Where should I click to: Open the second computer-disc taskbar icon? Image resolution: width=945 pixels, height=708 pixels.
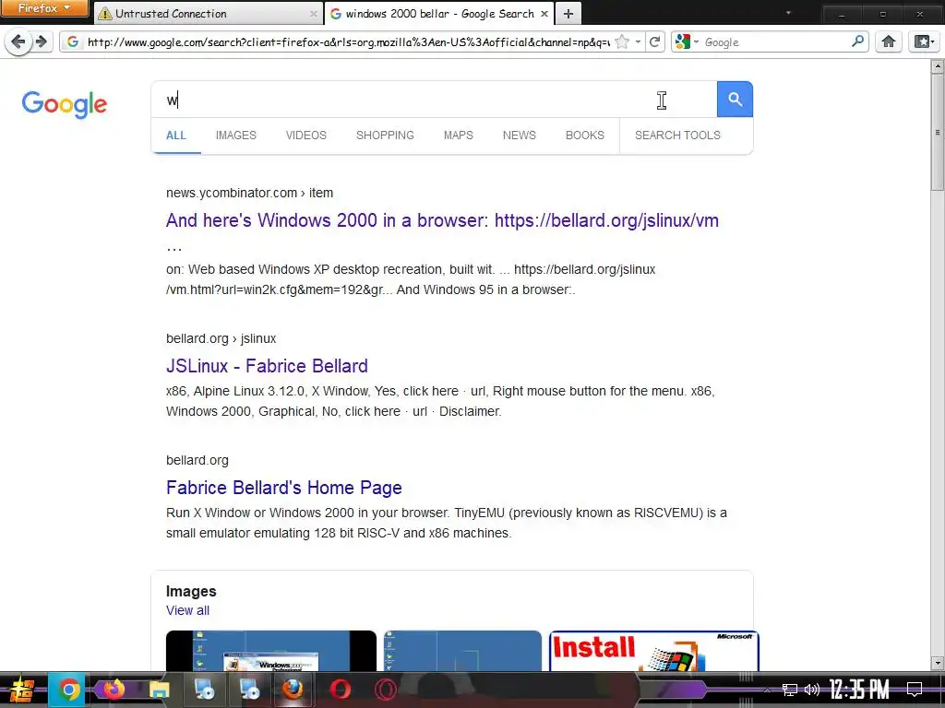pyautogui.click(x=248, y=690)
